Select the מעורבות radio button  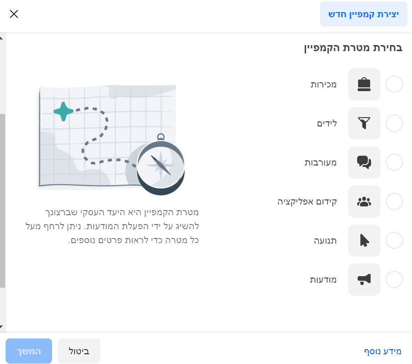tap(394, 163)
